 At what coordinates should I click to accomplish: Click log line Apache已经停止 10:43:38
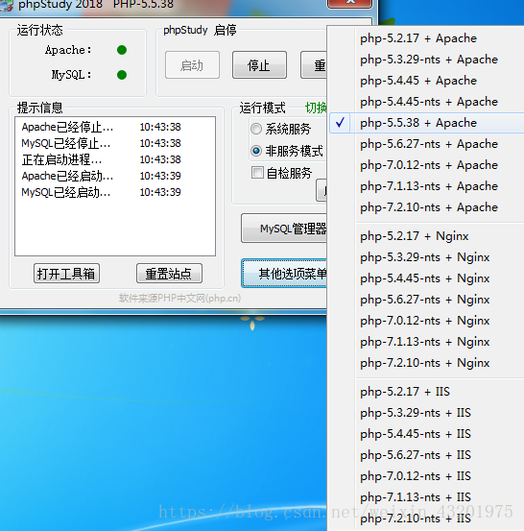(x=101, y=127)
